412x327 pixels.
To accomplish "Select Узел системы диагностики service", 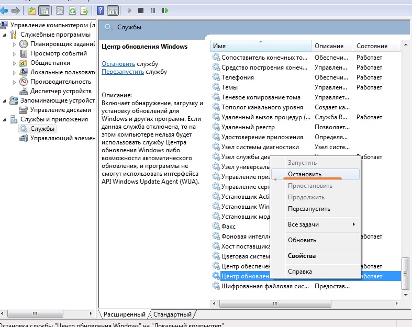I will [x=306, y=147].
